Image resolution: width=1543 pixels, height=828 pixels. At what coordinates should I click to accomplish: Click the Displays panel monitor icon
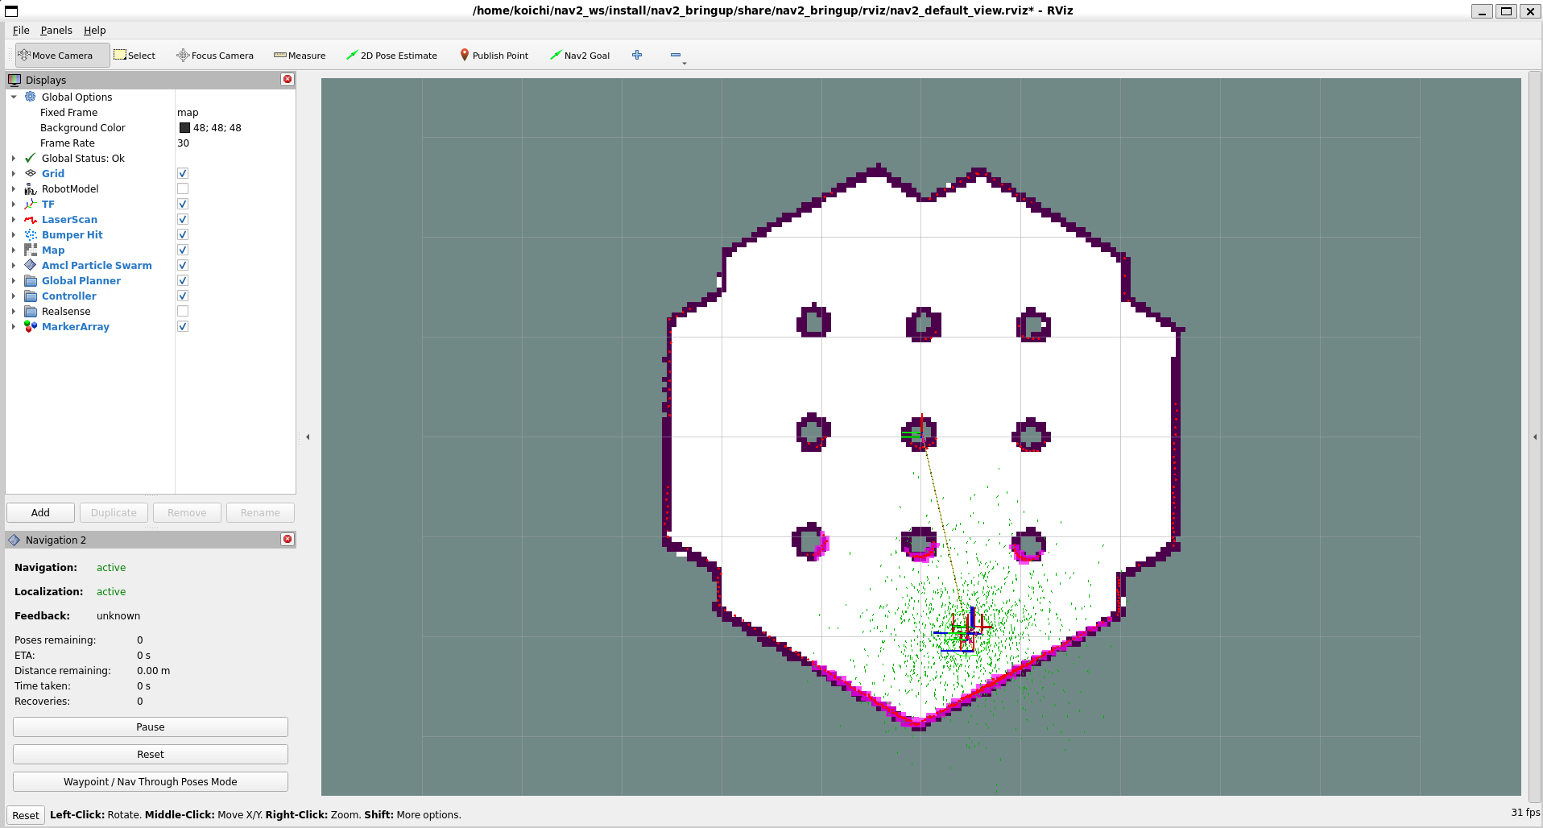pos(14,80)
